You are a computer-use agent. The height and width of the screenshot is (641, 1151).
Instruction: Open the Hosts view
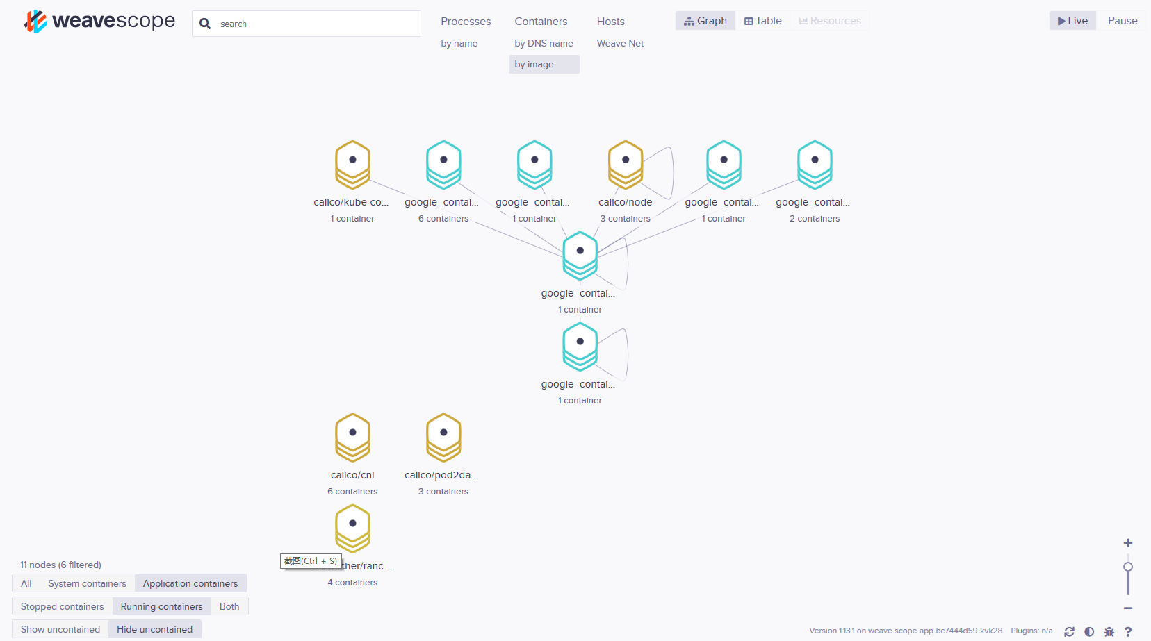[x=610, y=22]
